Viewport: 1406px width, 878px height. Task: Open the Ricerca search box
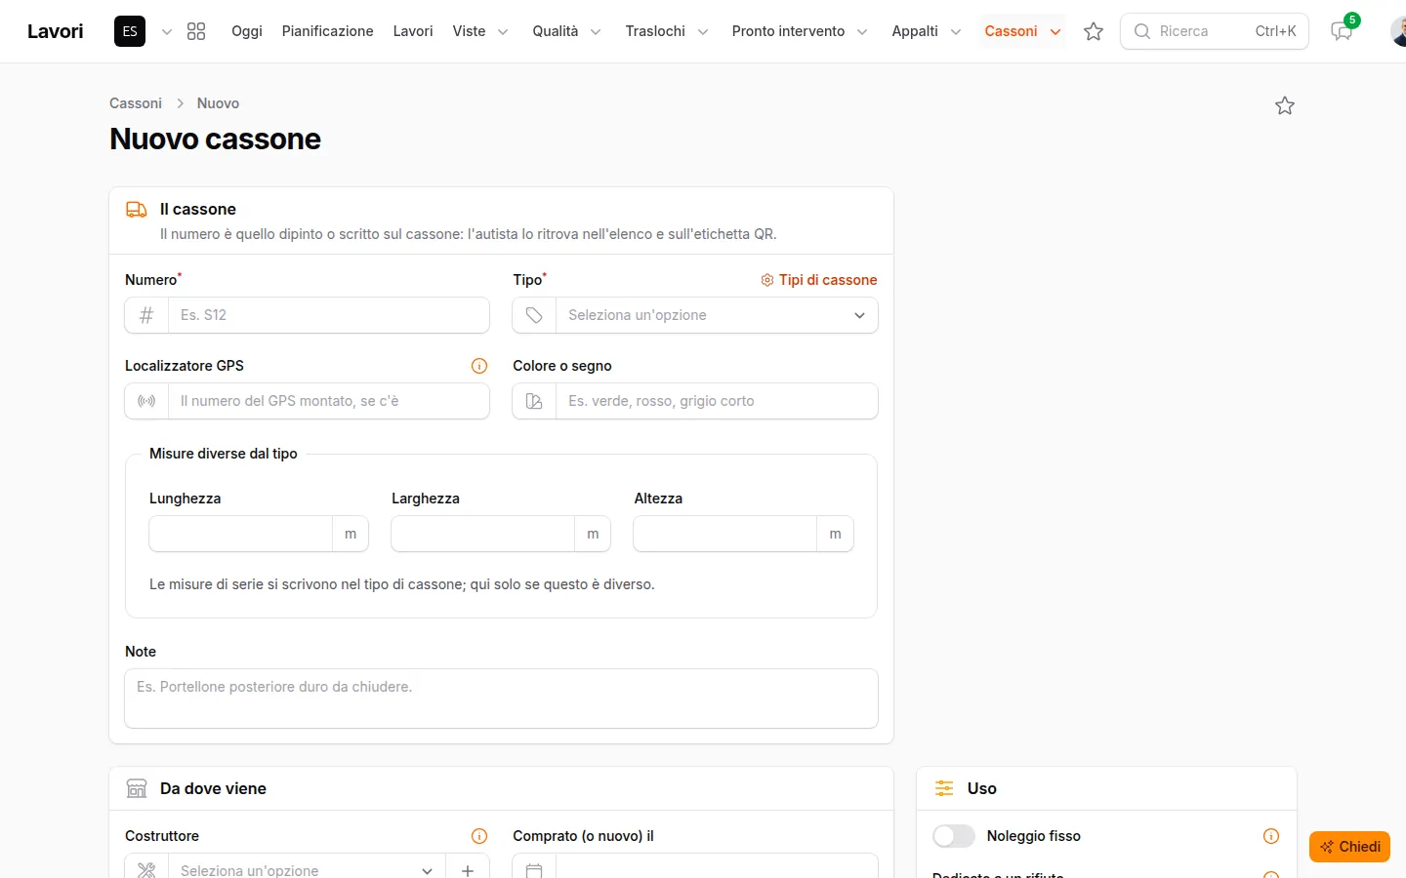pos(1215,31)
